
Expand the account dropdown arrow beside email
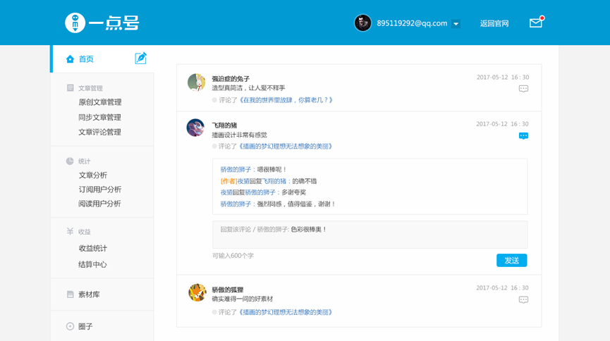click(x=456, y=24)
